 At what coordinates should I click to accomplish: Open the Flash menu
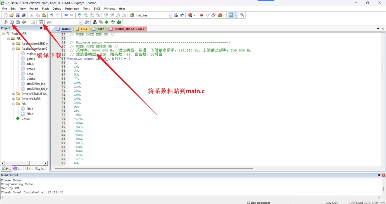click(x=45, y=9)
